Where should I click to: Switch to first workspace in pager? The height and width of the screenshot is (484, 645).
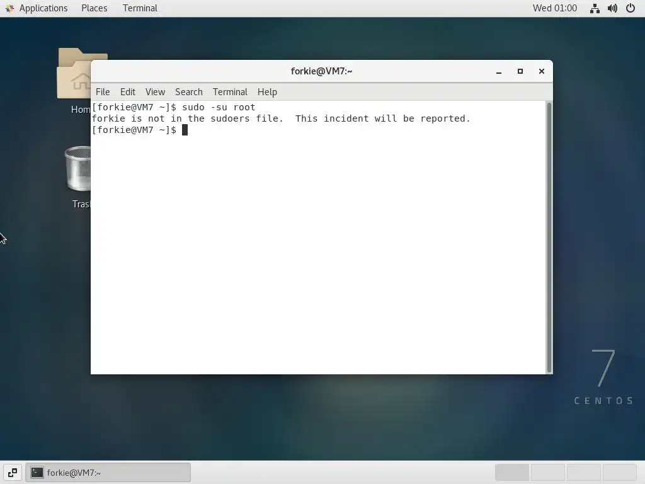tap(512, 473)
